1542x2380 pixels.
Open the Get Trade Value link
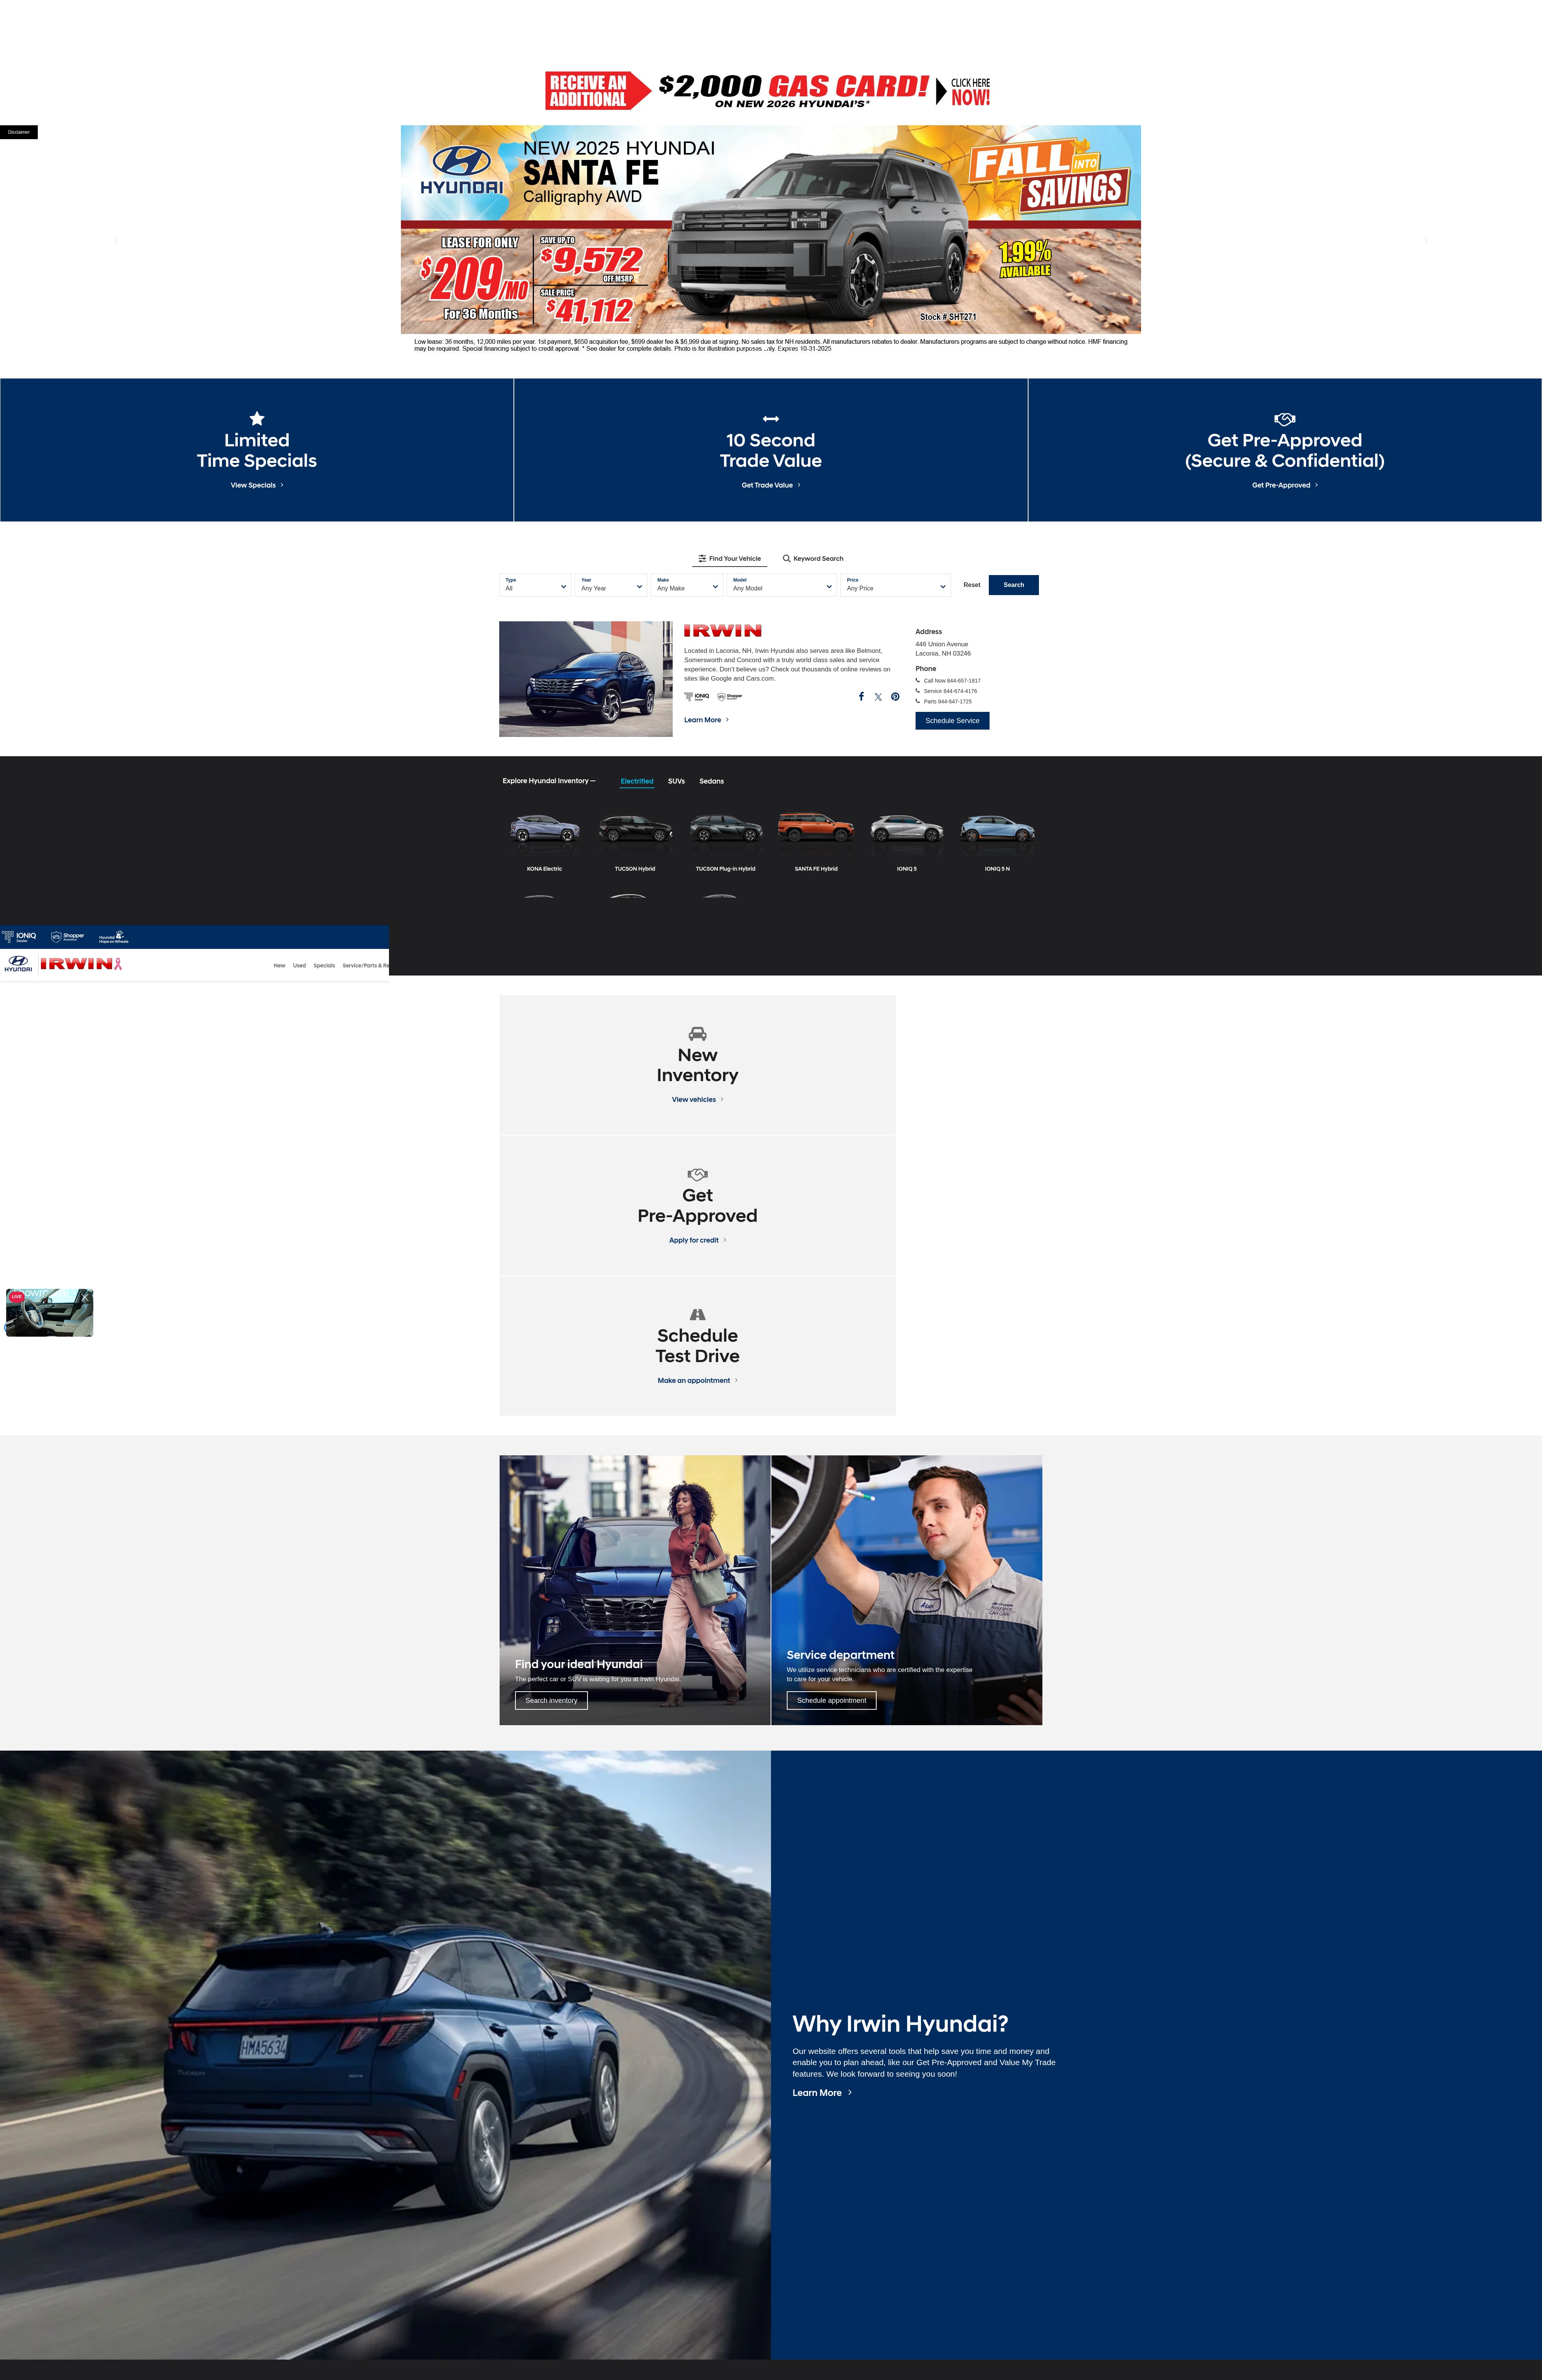pyautogui.click(x=771, y=485)
